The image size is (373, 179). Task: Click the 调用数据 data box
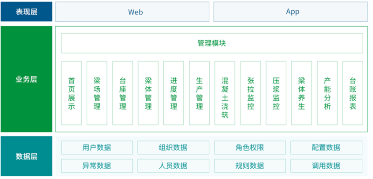(326, 165)
